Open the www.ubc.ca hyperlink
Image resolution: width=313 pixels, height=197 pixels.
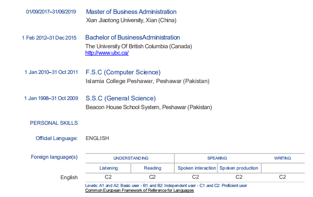(107, 53)
